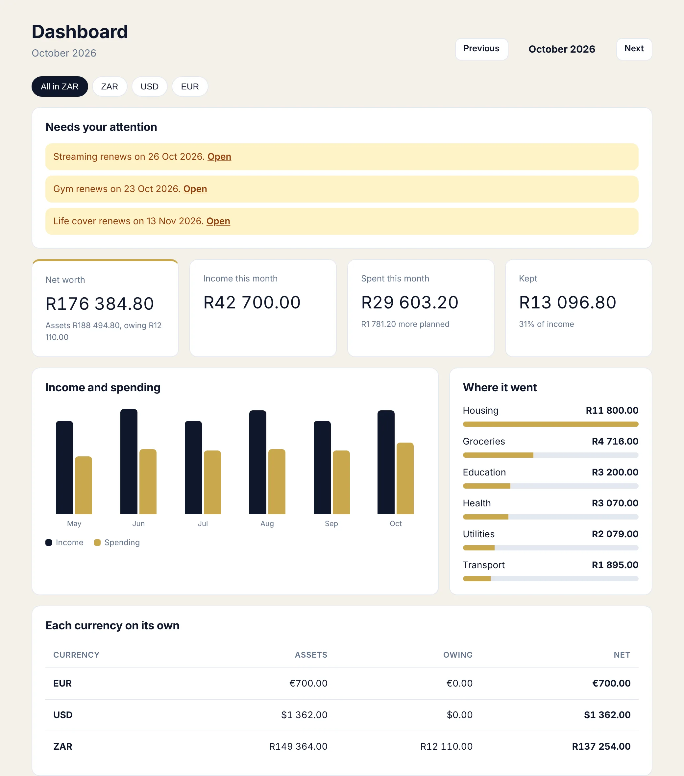Click the USD row label
Screen dimensions: 684x776
63,715
